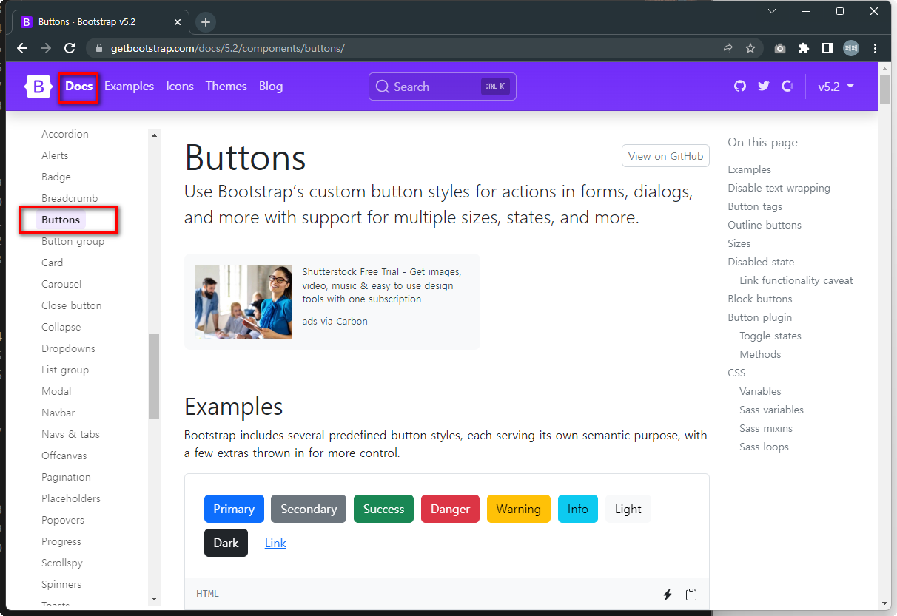Open Button group in the sidebar
Screen dimensions: 897x616
pos(73,241)
